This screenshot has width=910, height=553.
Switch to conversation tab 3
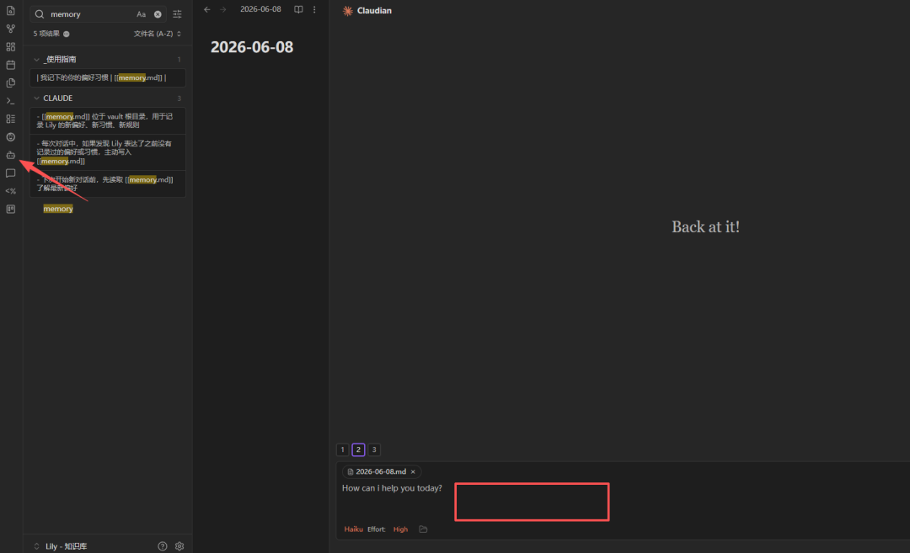coord(374,449)
